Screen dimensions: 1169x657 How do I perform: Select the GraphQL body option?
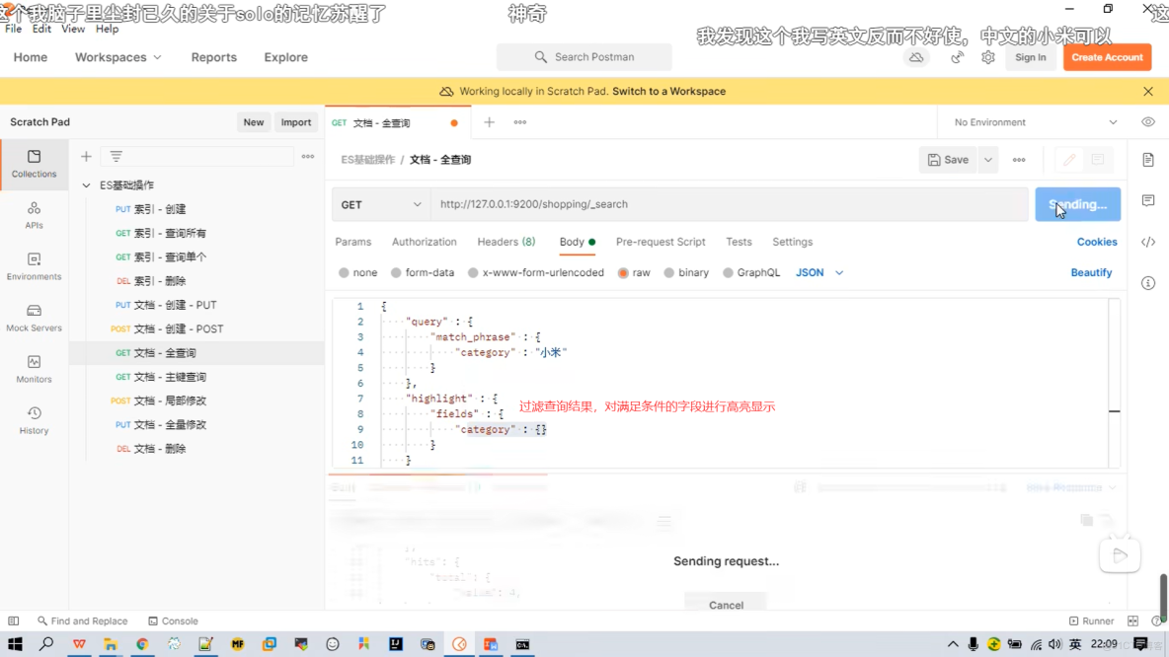point(751,272)
